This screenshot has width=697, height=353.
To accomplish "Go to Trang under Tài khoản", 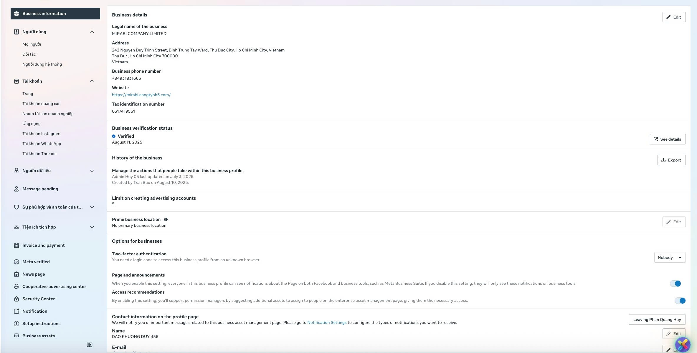I will [28, 94].
